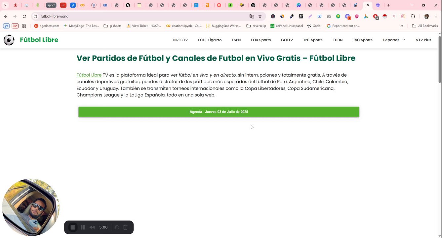Open the camera screenshot extension
442x238 pixels.
click(329, 16)
